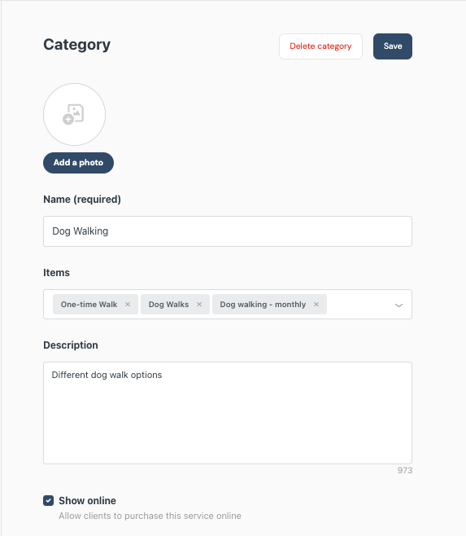Select the Dog Walks tag label
This screenshot has height=536, width=466.
(x=168, y=304)
